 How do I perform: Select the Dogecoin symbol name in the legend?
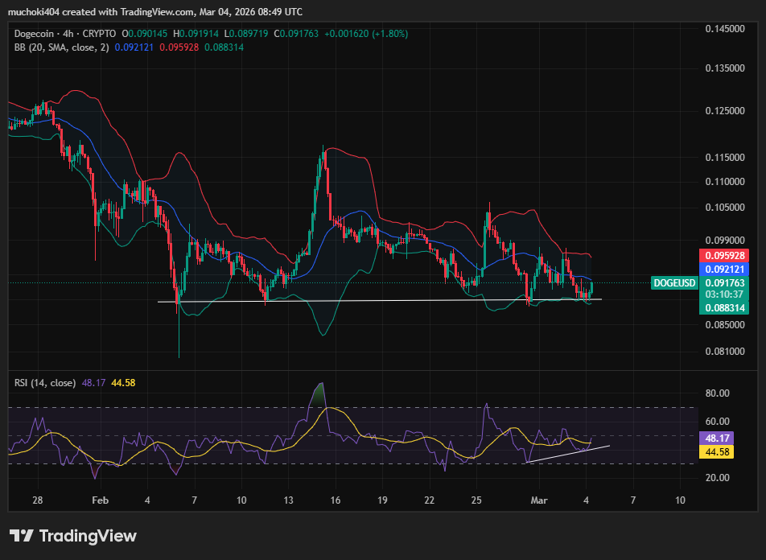pos(32,35)
